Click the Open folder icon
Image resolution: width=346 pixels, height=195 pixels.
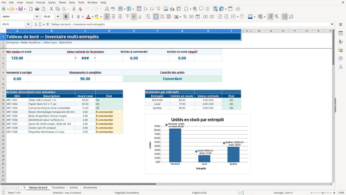[12, 9]
